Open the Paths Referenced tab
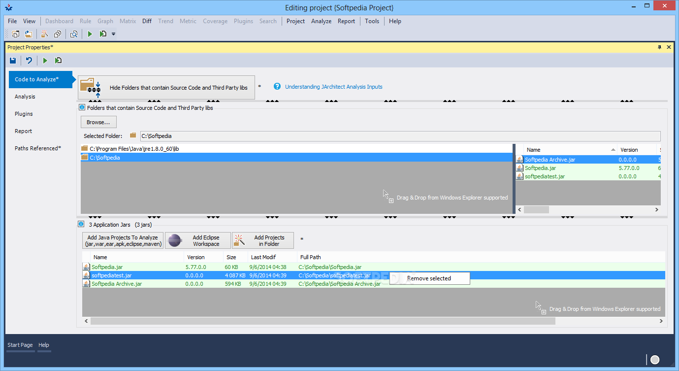679x371 pixels. [x=38, y=148]
